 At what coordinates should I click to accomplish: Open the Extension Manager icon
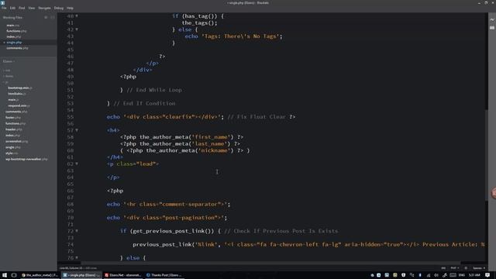492,28
